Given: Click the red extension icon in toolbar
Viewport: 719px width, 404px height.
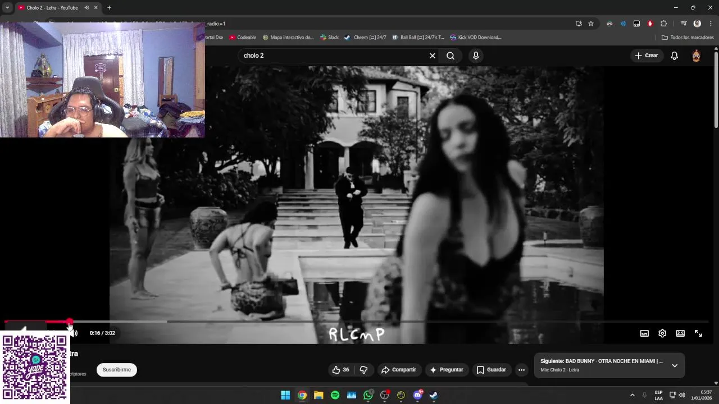Looking at the screenshot, I should click(650, 24).
